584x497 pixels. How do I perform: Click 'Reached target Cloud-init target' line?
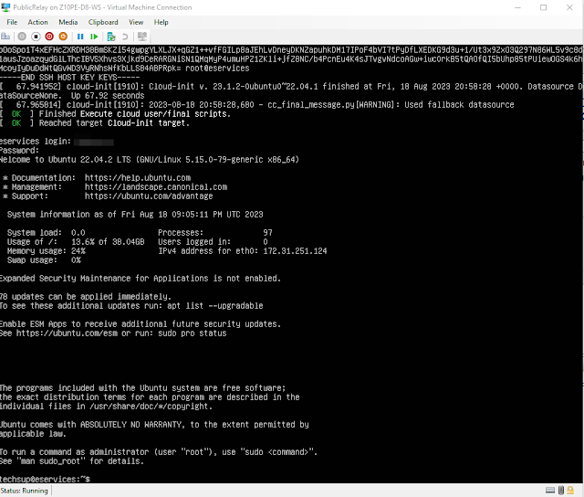[95, 123]
